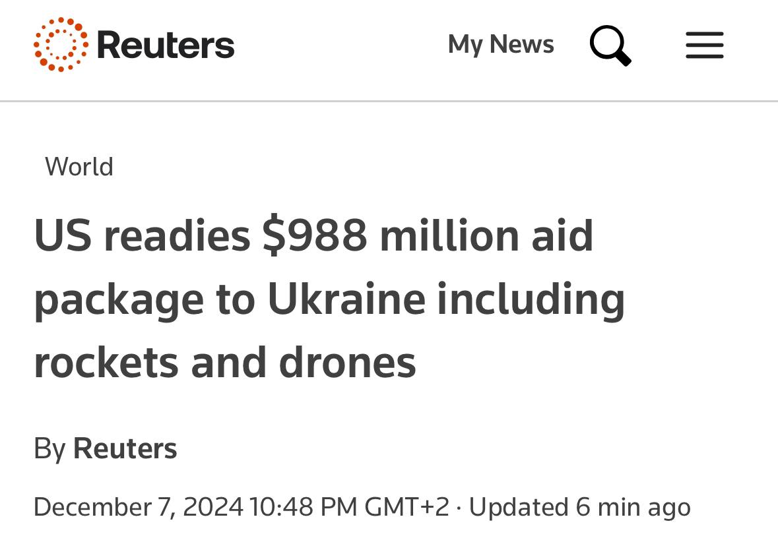Go to My News
Screen dimensions: 778x546
tap(501, 45)
